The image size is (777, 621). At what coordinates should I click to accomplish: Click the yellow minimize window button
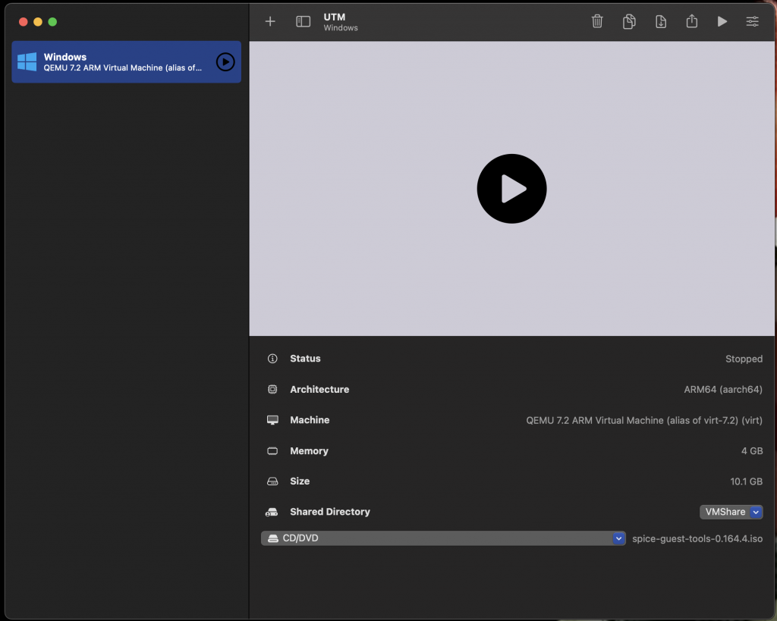tap(38, 22)
